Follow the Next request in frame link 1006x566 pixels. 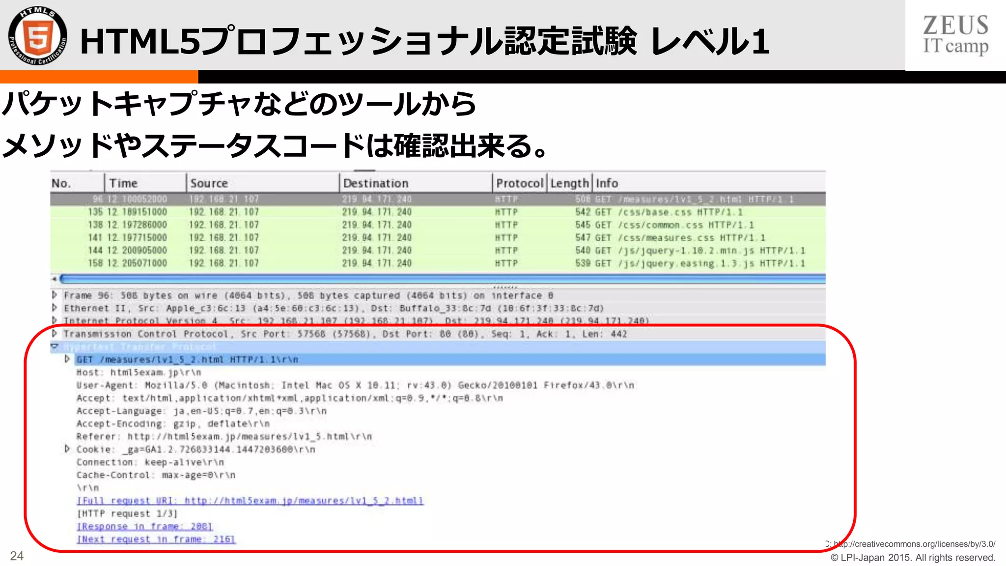[156, 539]
